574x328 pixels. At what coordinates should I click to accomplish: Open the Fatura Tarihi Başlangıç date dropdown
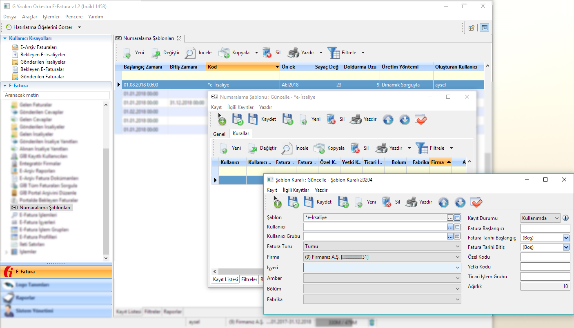point(566,238)
